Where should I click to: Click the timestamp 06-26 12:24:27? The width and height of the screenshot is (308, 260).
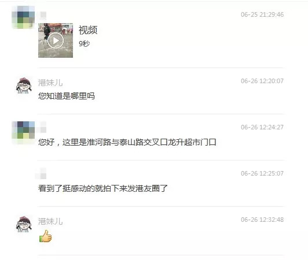coord(262,127)
